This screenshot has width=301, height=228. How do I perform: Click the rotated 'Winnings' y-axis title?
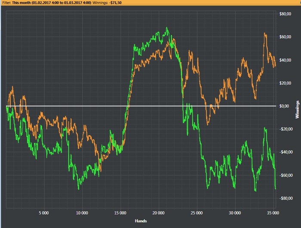coord(297,110)
